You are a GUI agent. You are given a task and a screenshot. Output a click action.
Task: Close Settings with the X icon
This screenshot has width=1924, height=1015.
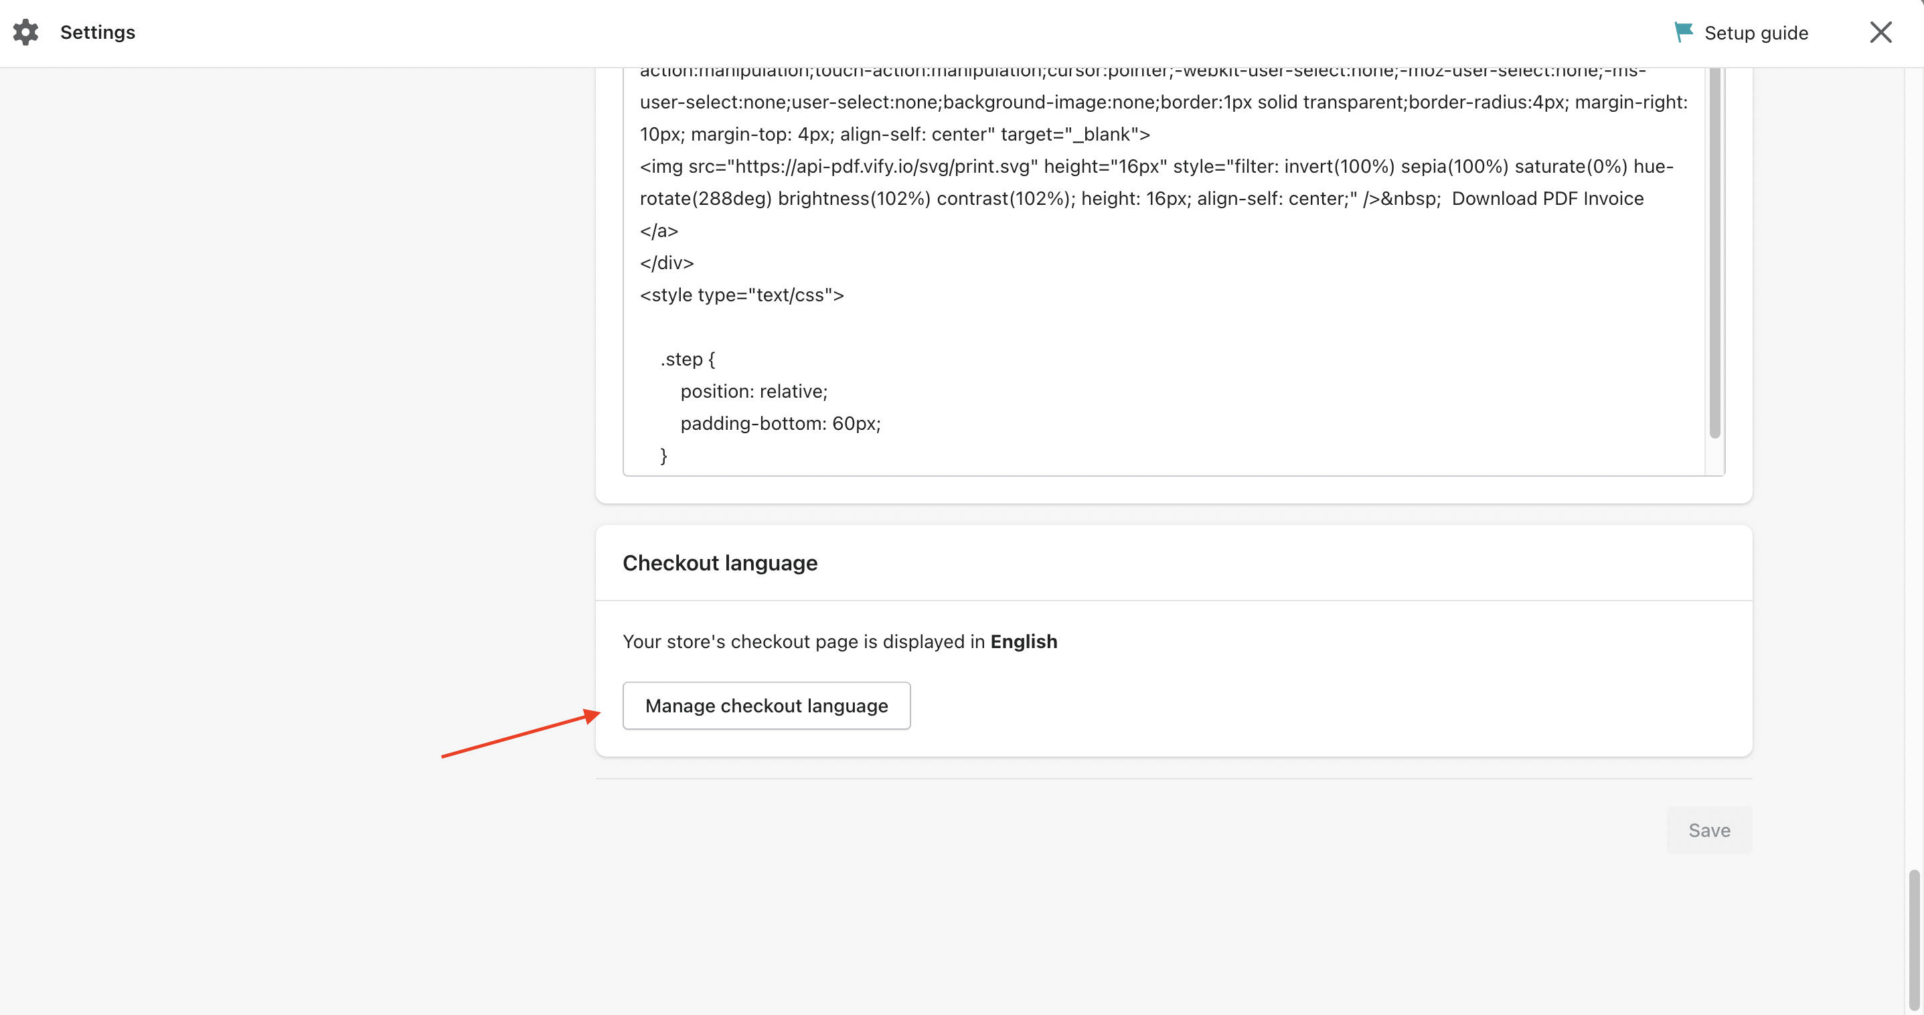(1880, 32)
